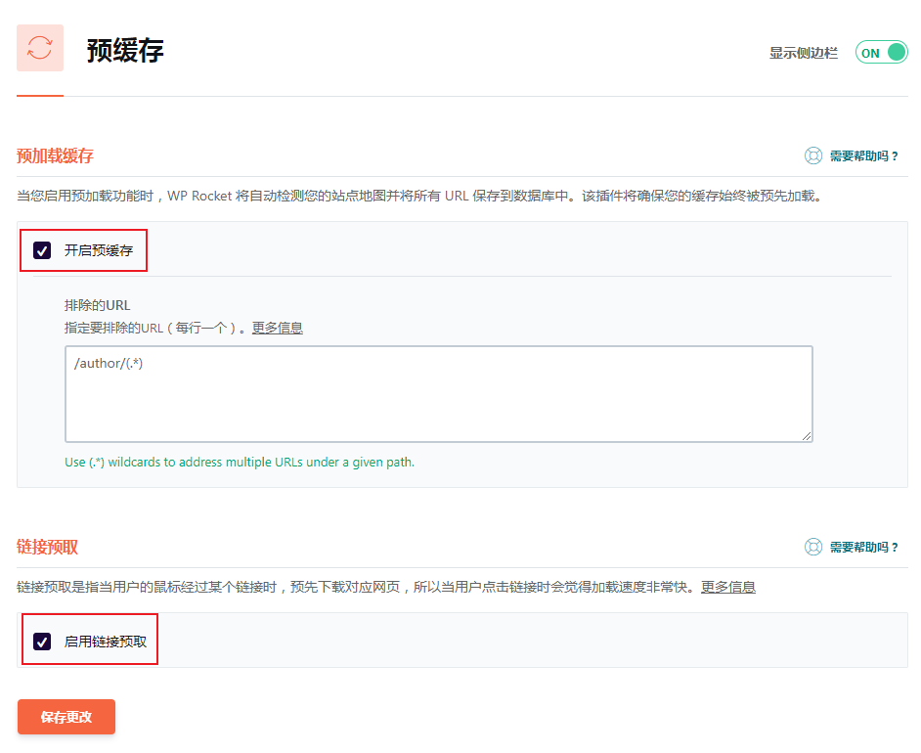Click the 显示侧边栏 label
This screenshot has width=921, height=753.
tap(803, 53)
